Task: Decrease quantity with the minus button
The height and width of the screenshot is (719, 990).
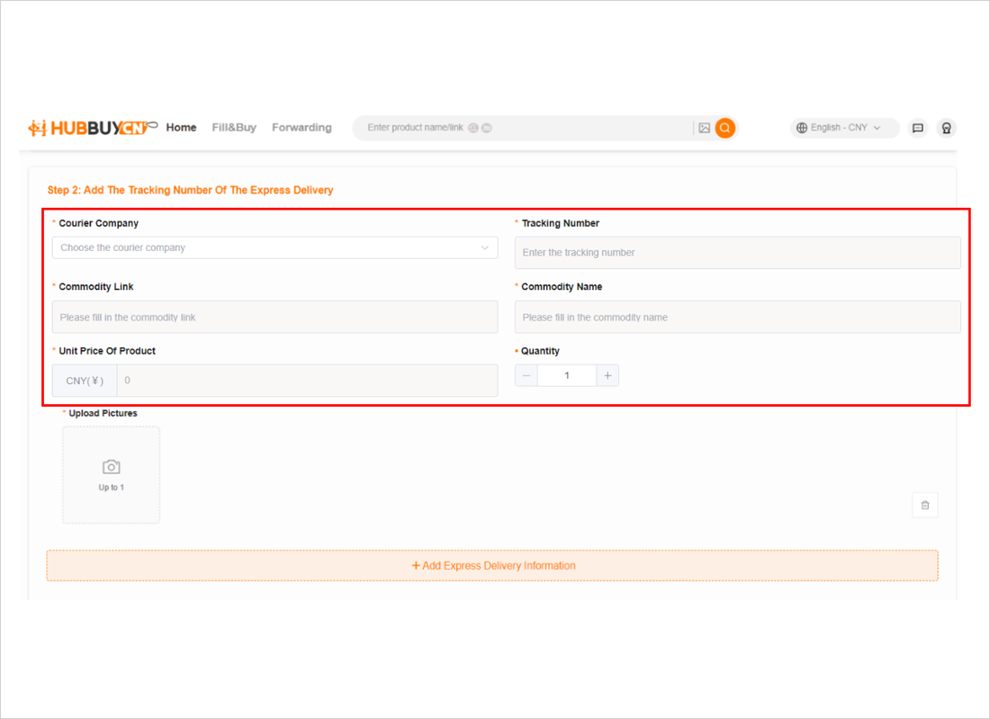Action: (526, 375)
